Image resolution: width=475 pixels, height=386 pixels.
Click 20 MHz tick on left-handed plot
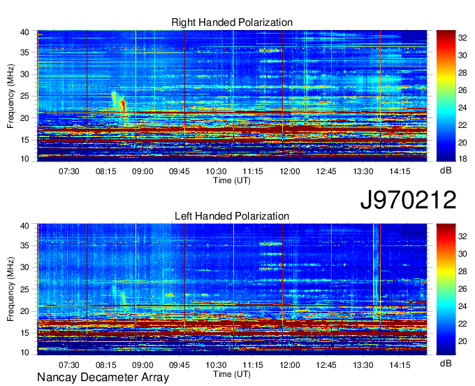pos(24,311)
